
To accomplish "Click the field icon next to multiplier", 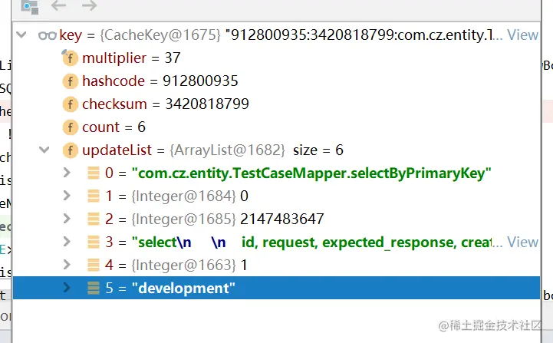I will [71, 58].
